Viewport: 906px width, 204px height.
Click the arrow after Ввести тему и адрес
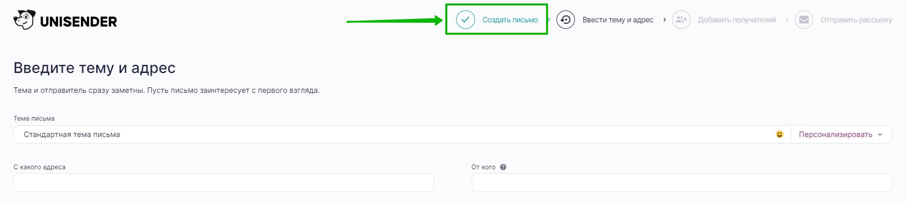(x=664, y=20)
